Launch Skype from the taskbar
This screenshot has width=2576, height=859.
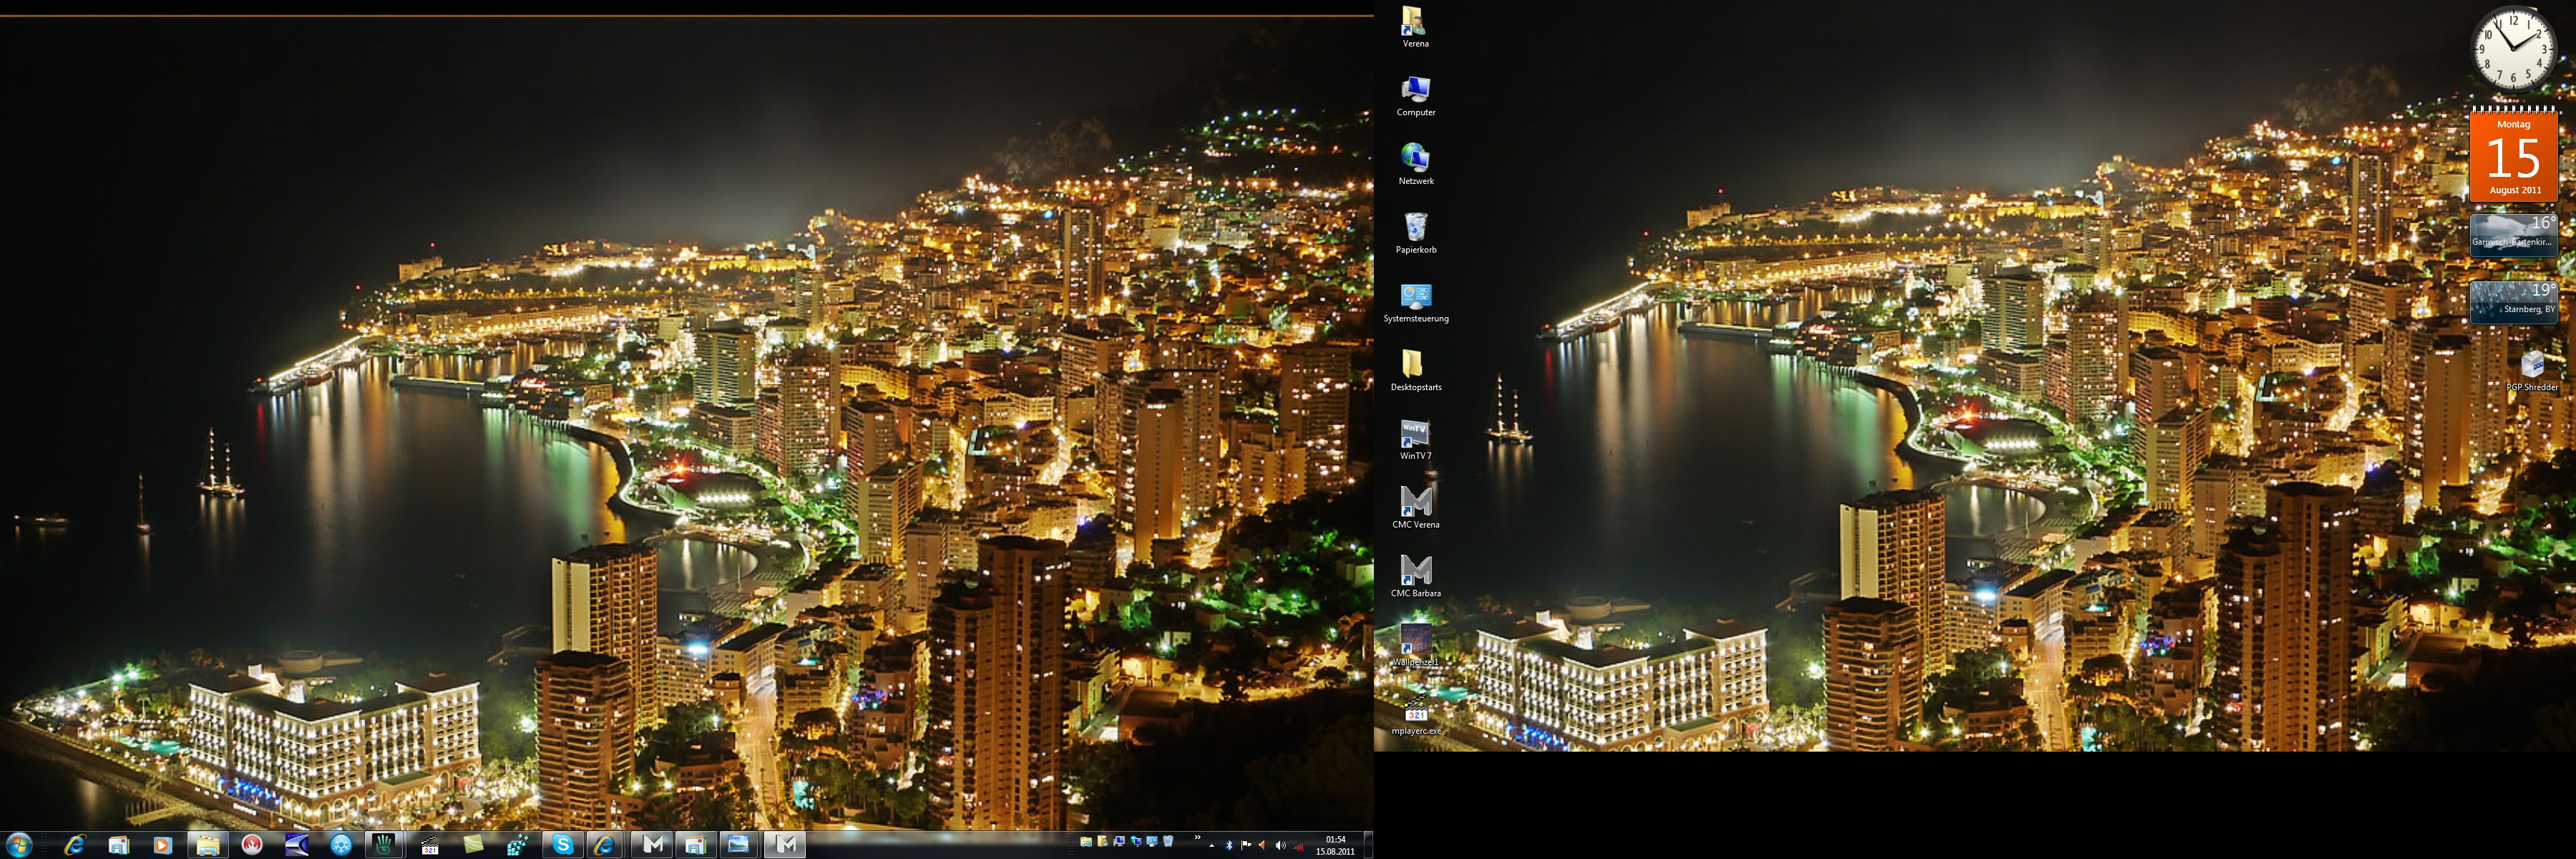(563, 845)
